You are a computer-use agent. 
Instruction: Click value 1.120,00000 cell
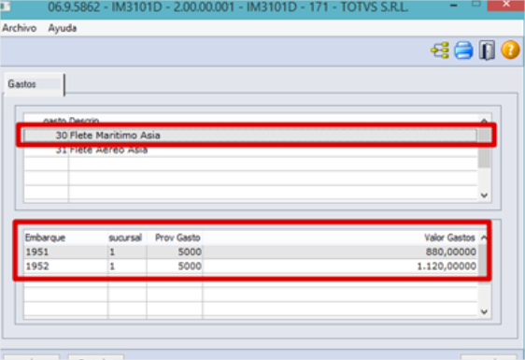point(340,266)
